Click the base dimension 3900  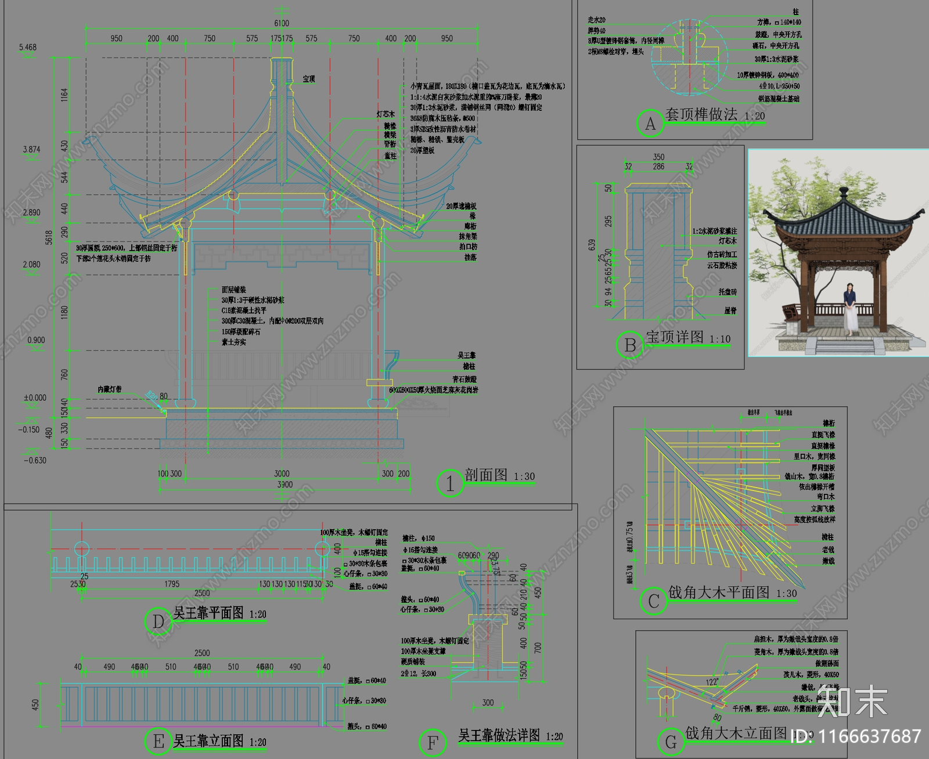pyautogui.click(x=285, y=485)
